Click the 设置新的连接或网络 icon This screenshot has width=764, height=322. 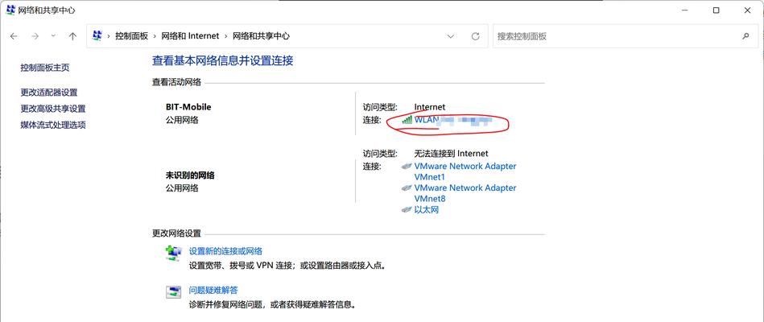[173, 254]
